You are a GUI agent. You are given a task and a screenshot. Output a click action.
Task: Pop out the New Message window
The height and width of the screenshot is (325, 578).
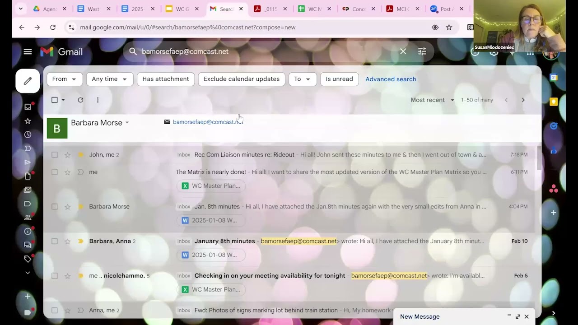pos(517,316)
